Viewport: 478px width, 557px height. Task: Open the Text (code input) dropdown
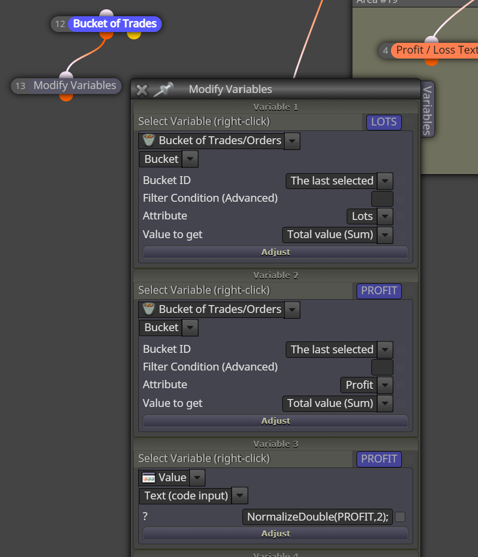tap(239, 496)
